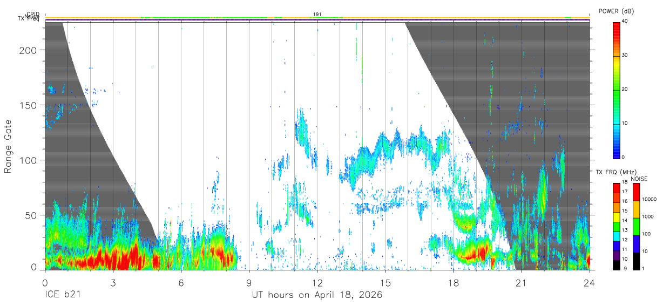Click the "10000" value on NOISE scale
This screenshot has height=306, width=663.
click(x=650, y=200)
